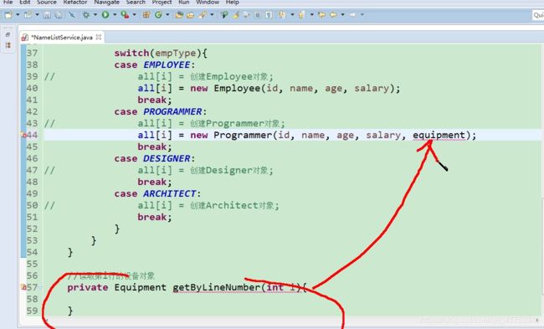Expand the New Java Class dropdown arrow
The height and width of the screenshot is (329, 544).
[x=167, y=15]
